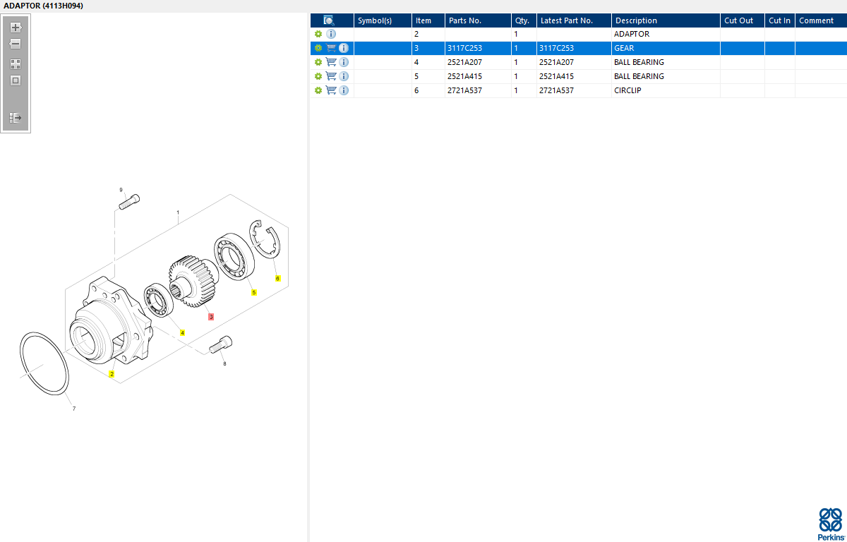
Task: Click Parts No. cell 2721A537
Action: coord(478,90)
